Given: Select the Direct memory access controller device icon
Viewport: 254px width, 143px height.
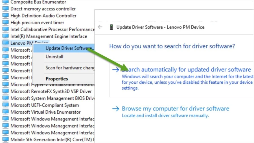Looking at the screenshot, I should point(6,8).
